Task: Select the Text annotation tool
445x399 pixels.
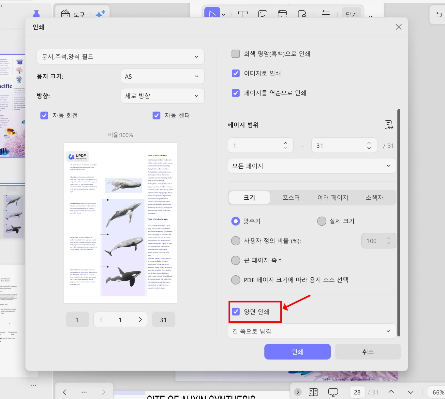Action: (x=243, y=14)
